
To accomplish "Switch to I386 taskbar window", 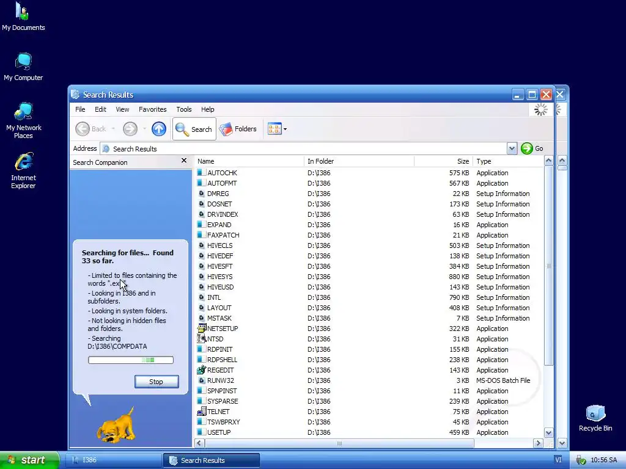I will (x=114, y=460).
